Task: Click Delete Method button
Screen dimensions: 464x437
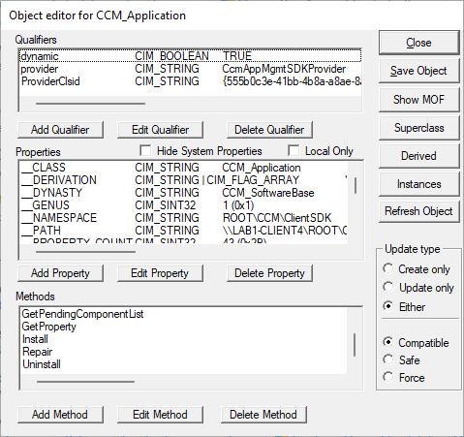Action: (263, 415)
